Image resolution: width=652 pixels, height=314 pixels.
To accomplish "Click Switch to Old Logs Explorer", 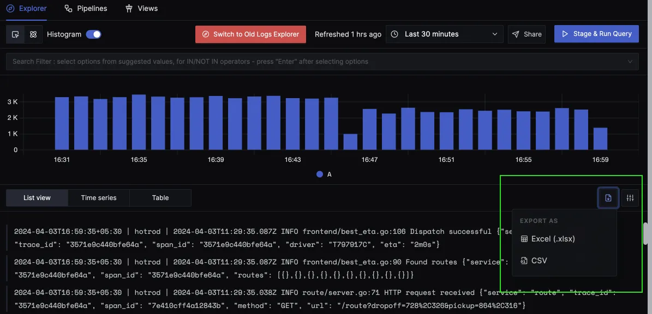I will pyautogui.click(x=251, y=34).
